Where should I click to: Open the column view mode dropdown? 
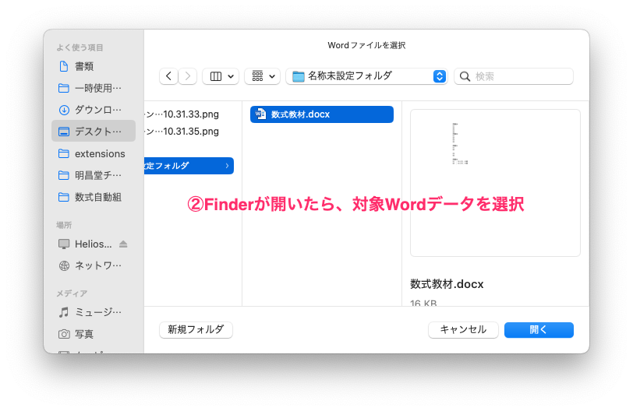point(221,76)
